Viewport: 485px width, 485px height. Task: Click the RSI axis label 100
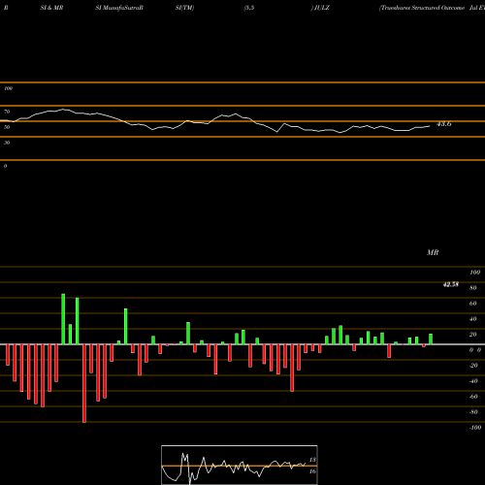click(9, 88)
